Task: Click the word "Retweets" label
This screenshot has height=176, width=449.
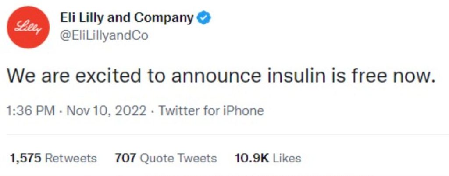Action: [71, 158]
